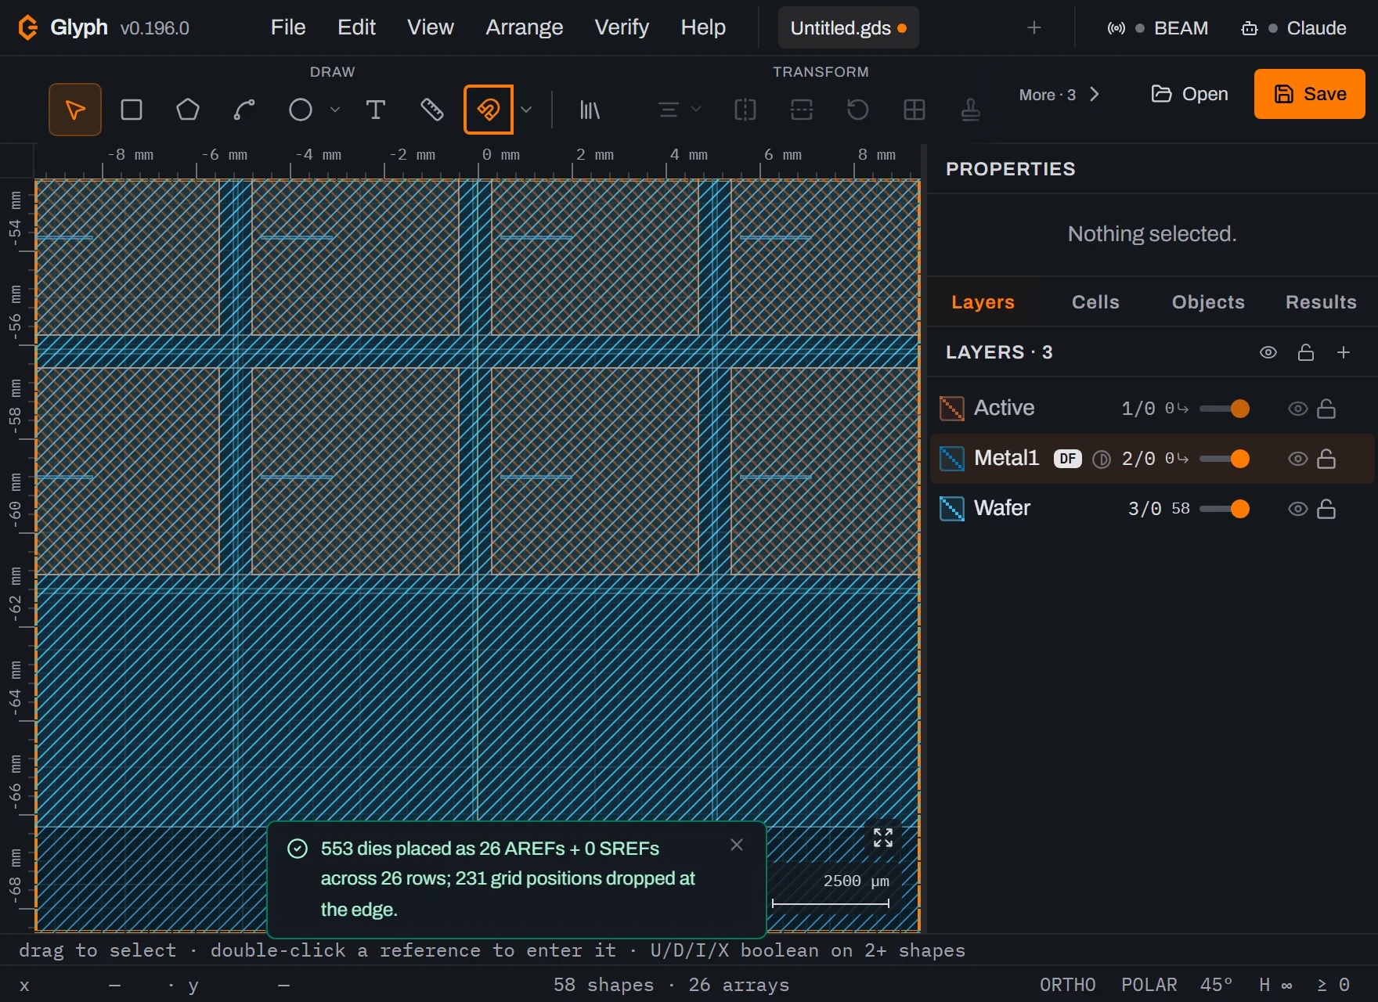Screen dimensions: 1378x1002
Task: Switch to the Objects tab
Action: pyautogui.click(x=1208, y=302)
